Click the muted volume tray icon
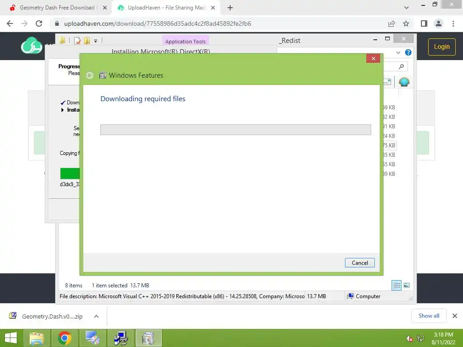The image size is (463, 347). (409, 338)
